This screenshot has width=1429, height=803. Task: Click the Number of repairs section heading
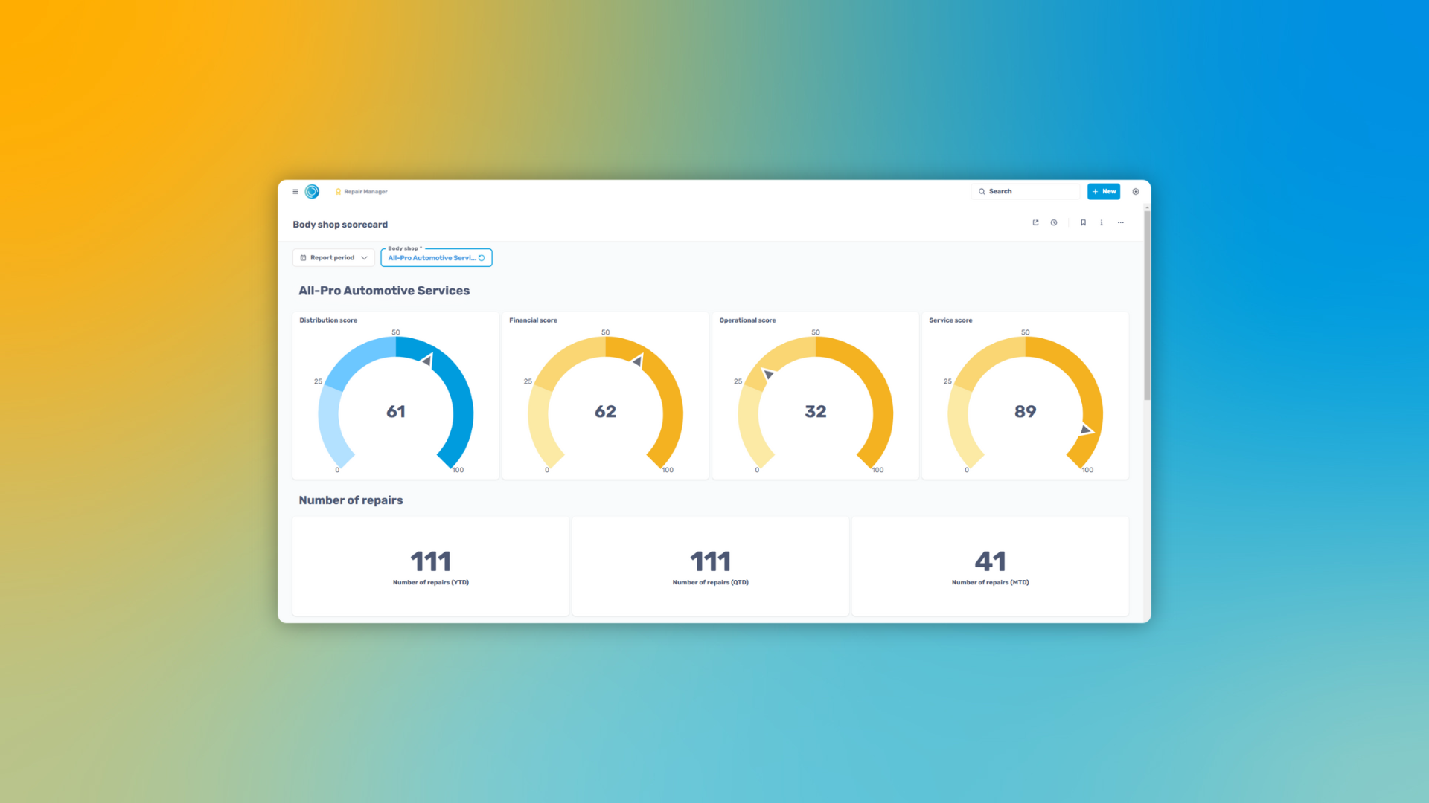pyautogui.click(x=351, y=500)
